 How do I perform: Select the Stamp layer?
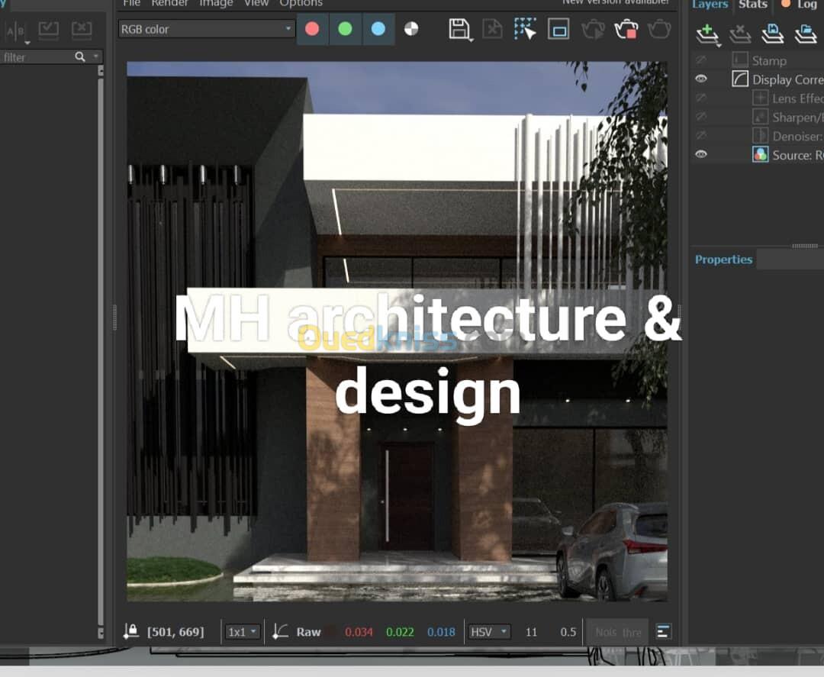[768, 60]
